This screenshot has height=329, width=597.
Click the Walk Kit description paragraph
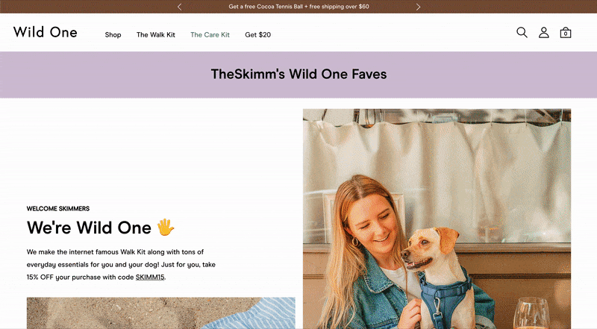click(x=121, y=265)
